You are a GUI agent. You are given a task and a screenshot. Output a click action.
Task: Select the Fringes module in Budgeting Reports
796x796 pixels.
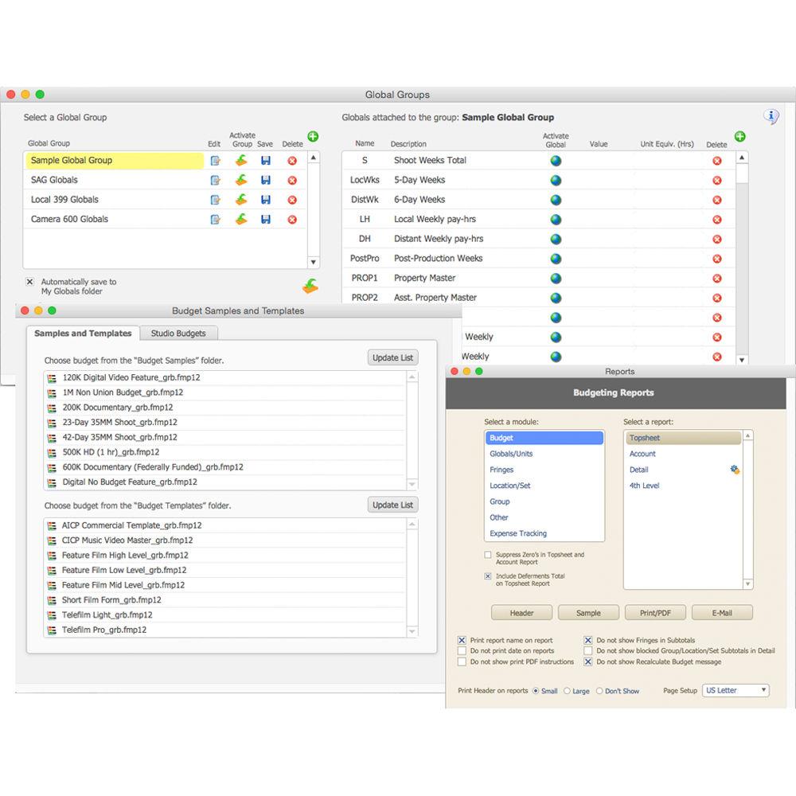501,470
